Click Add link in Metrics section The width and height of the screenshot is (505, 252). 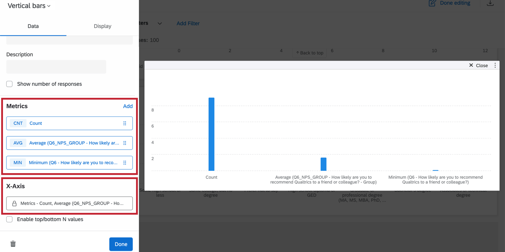click(x=128, y=106)
